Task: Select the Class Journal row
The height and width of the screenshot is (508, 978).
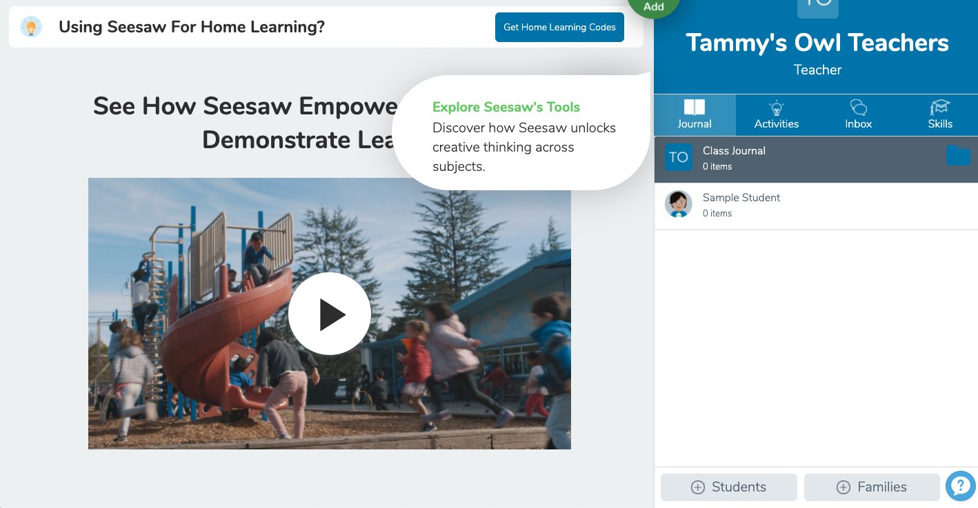Action: coord(816,159)
